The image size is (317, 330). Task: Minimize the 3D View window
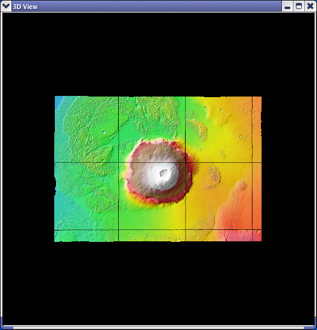tap(287, 6)
